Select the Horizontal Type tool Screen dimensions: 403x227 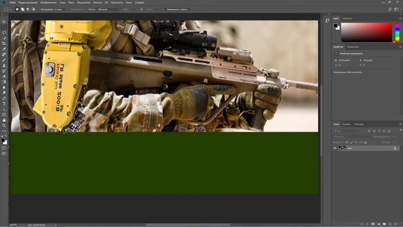pyautogui.click(x=4, y=103)
